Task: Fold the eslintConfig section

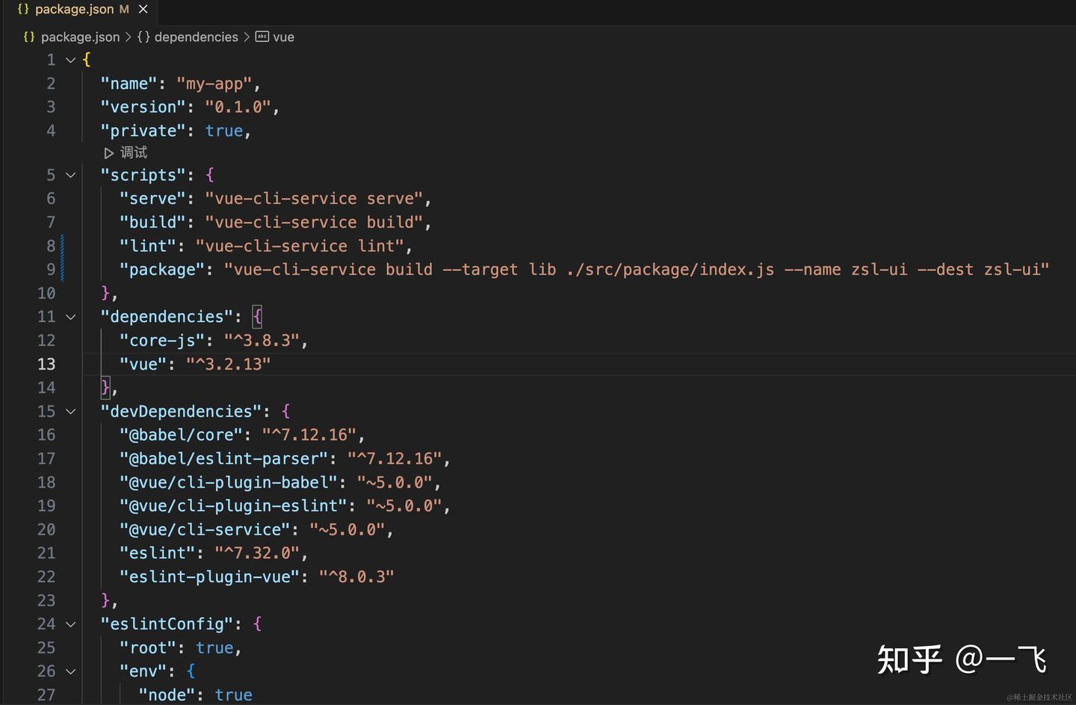Action: (71, 624)
